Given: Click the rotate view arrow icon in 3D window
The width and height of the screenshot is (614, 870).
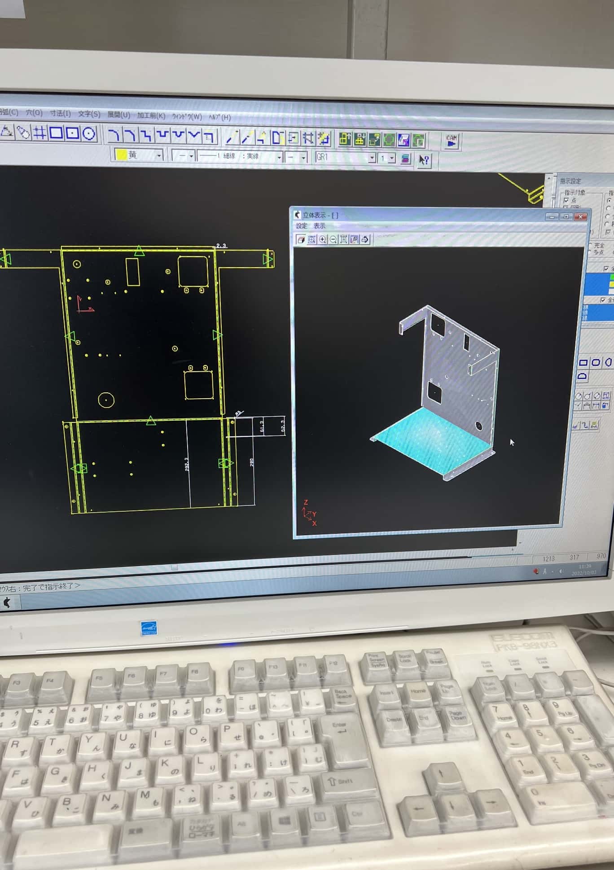Looking at the screenshot, I should click(x=365, y=240).
